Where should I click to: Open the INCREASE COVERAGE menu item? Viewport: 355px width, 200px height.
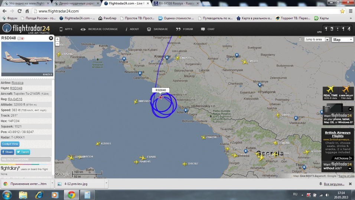(x=99, y=29)
